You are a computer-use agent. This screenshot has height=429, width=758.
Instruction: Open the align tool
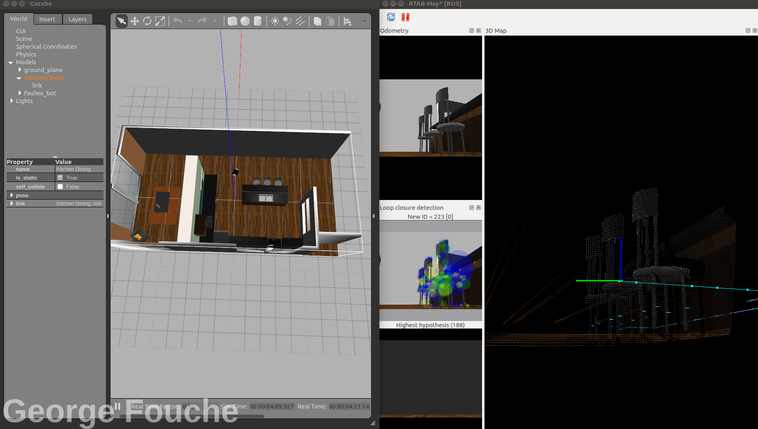tap(347, 21)
